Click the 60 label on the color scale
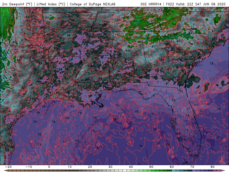 click(x=172, y=167)
